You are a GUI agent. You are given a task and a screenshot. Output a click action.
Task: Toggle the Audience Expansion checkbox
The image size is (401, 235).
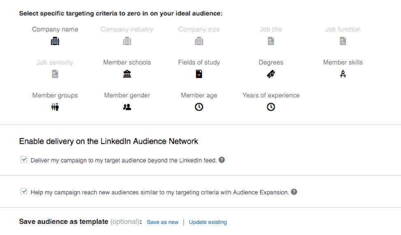point(24,192)
